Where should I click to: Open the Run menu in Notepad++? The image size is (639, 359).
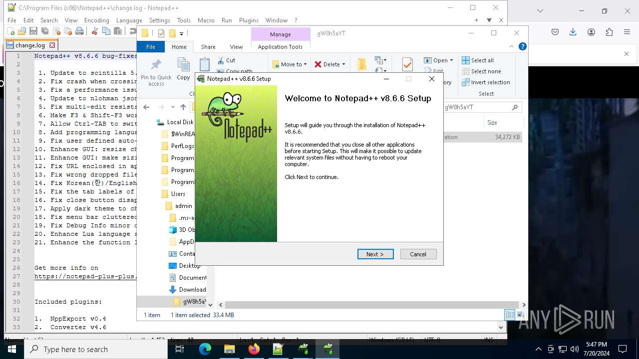coord(227,20)
